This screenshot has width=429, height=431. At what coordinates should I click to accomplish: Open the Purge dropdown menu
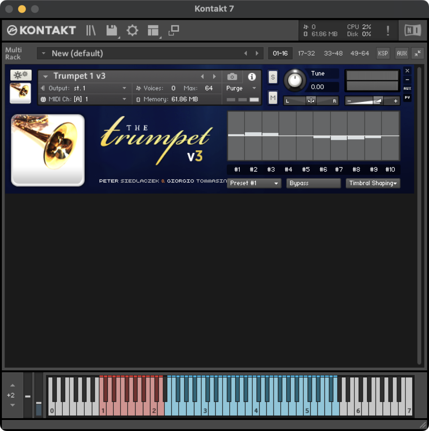241,88
